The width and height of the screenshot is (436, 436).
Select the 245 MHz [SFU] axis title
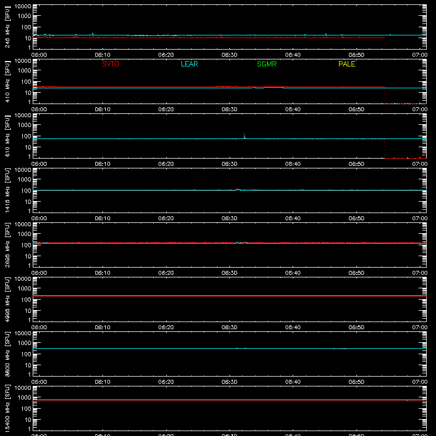tap(8, 27)
